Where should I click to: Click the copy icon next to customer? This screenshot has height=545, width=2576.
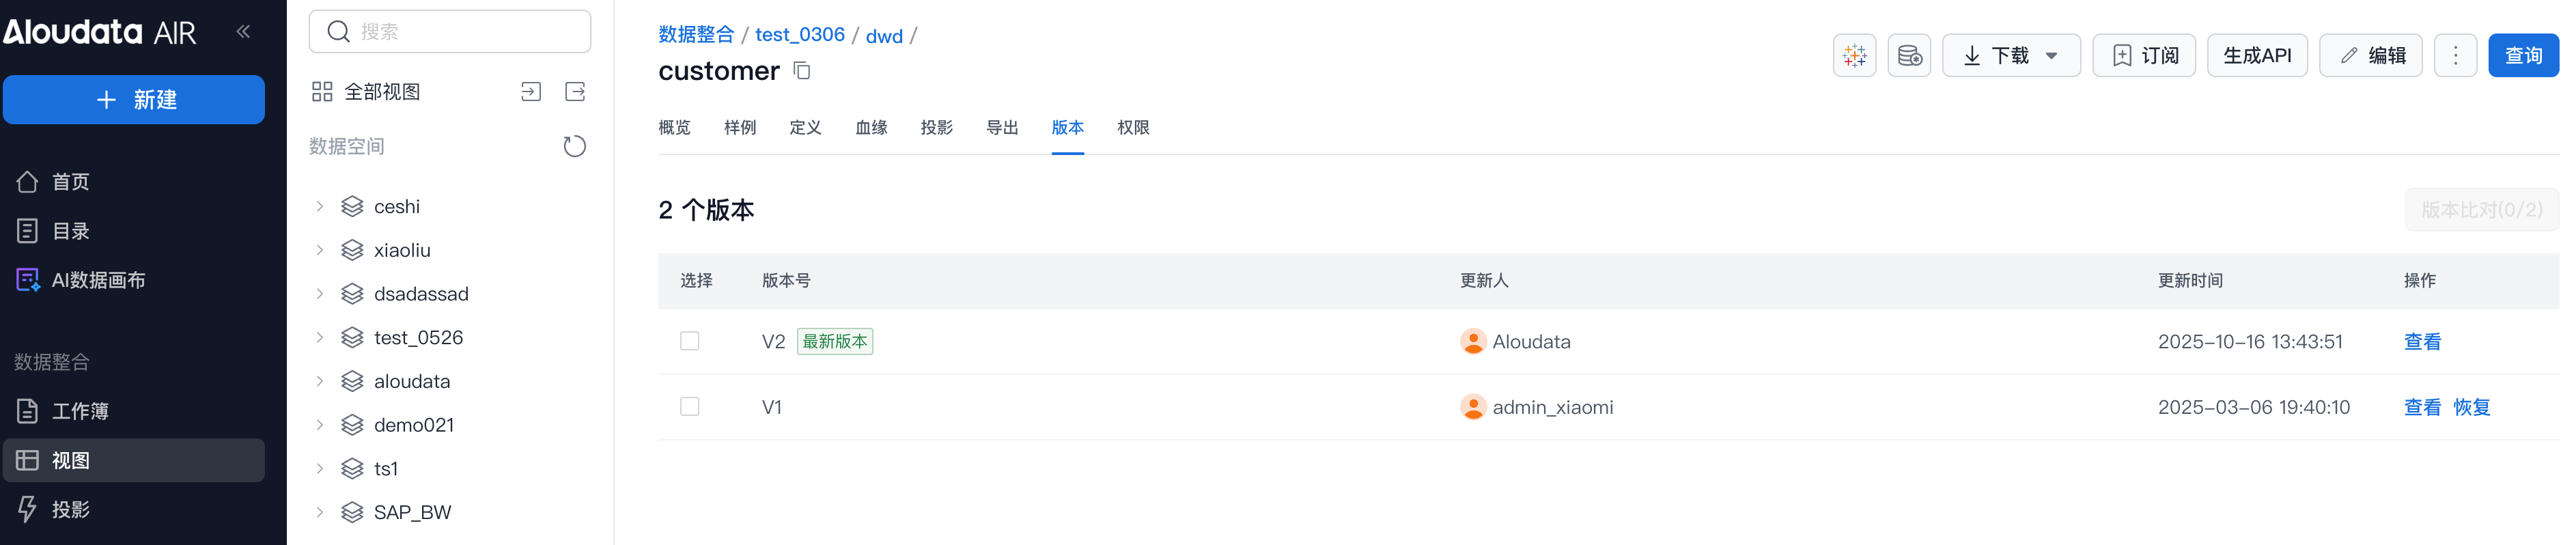(802, 71)
